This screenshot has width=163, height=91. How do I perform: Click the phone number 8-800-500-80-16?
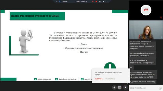pos(44,79)
